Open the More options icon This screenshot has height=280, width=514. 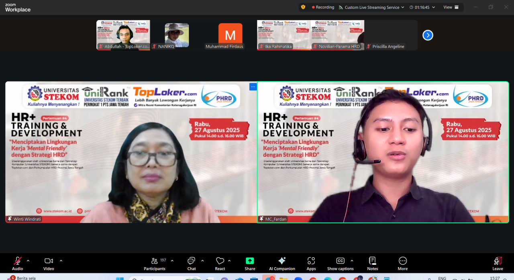403,261
